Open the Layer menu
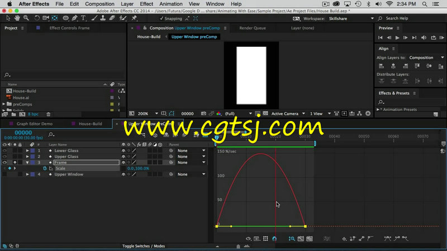The image size is (447, 251). tap(127, 4)
